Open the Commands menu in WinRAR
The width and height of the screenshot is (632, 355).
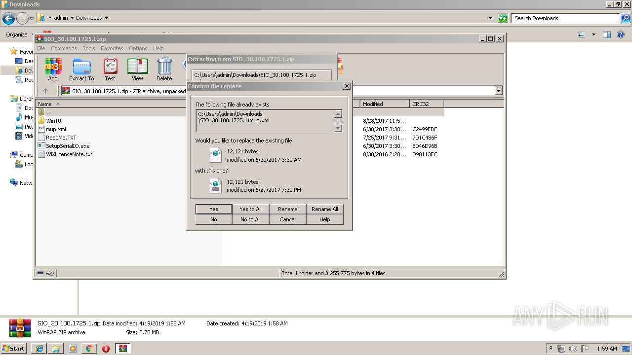(64, 48)
